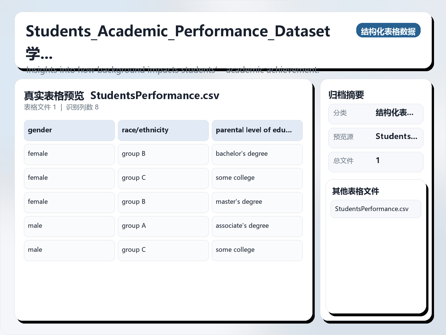
Task: Click the 识别列数 8 label
Action: point(82,107)
